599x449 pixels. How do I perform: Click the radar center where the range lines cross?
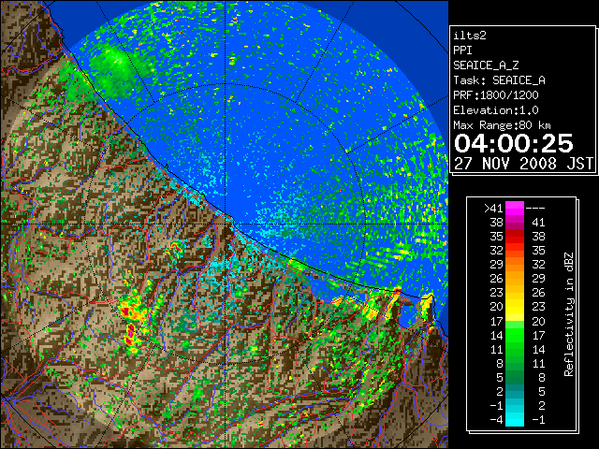226,224
